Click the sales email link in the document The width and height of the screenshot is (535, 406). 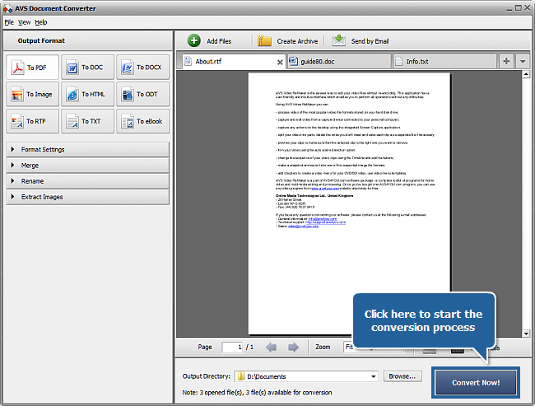[303, 226]
